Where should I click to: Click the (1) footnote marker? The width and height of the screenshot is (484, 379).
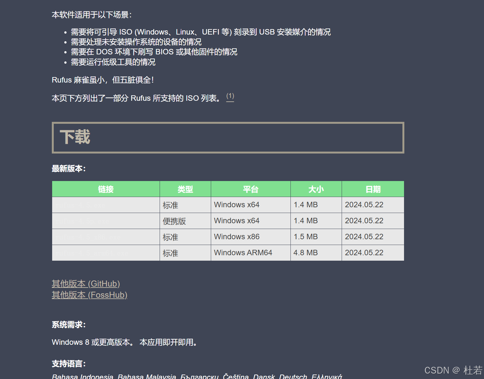pyautogui.click(x=230, y=96)
